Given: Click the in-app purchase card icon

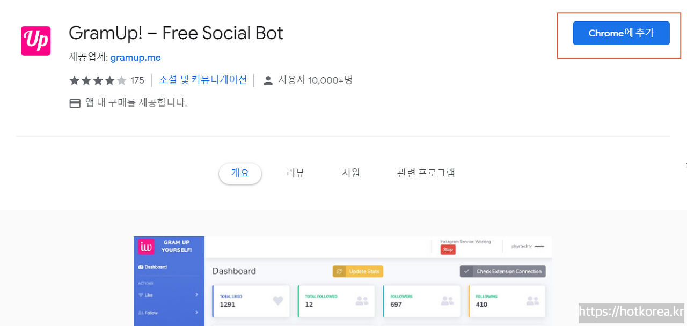Looking at the screenshot, I should pos(75,103).
